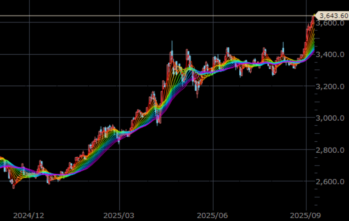Click the yellow latest-price marker triangle

314,15
